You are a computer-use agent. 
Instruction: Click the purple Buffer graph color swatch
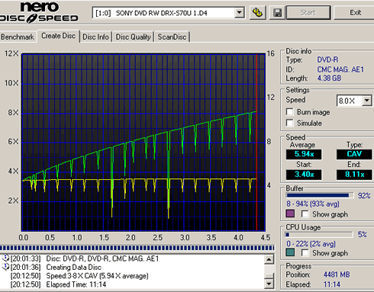click(290, 213)
